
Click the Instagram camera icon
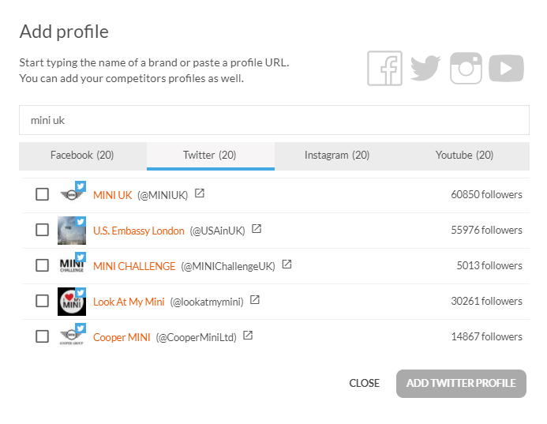466,69
